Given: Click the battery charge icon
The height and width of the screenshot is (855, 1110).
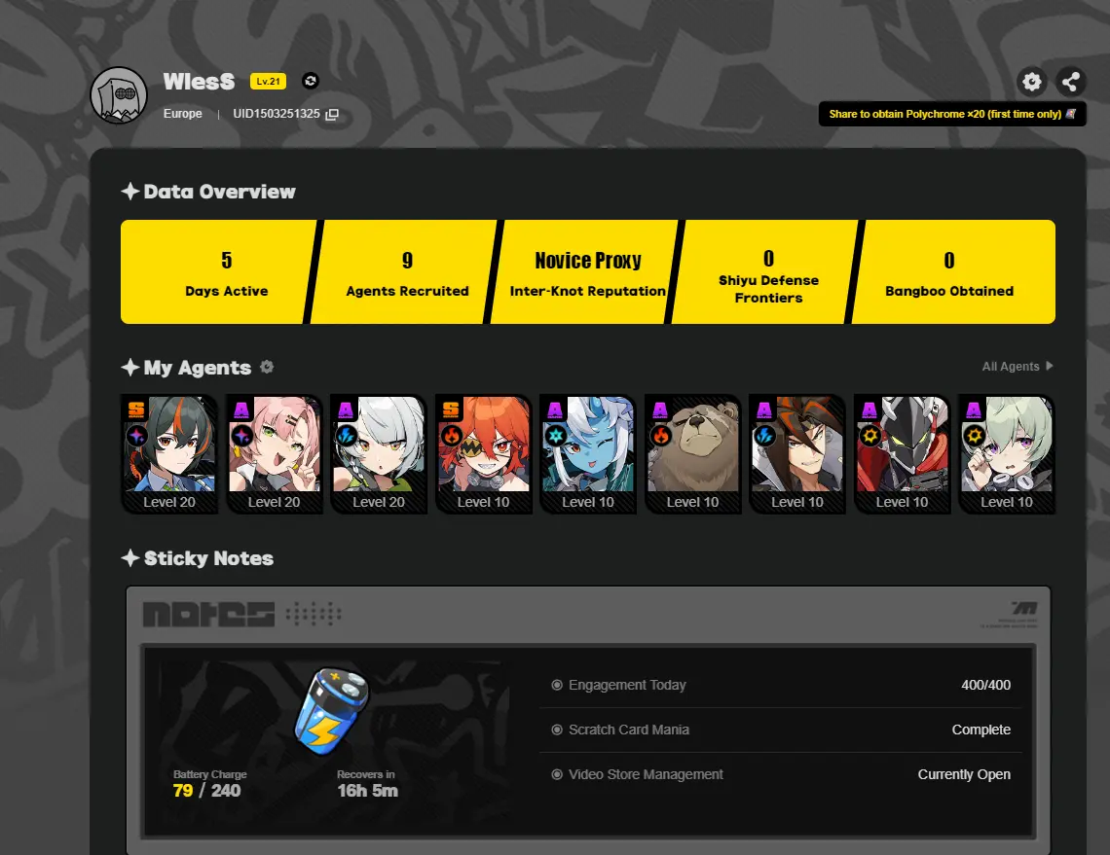Looking at the screenshot, I should (x=331, y=711).
